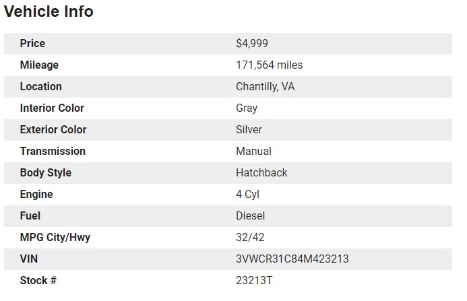Click the Hatchback body style value
Viewport: 467px width, 301px height.
tap(261, 172)
